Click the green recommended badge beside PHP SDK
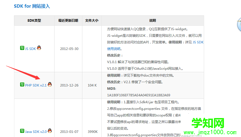Viewport: 241px width, 137px height. click(22, 84)
